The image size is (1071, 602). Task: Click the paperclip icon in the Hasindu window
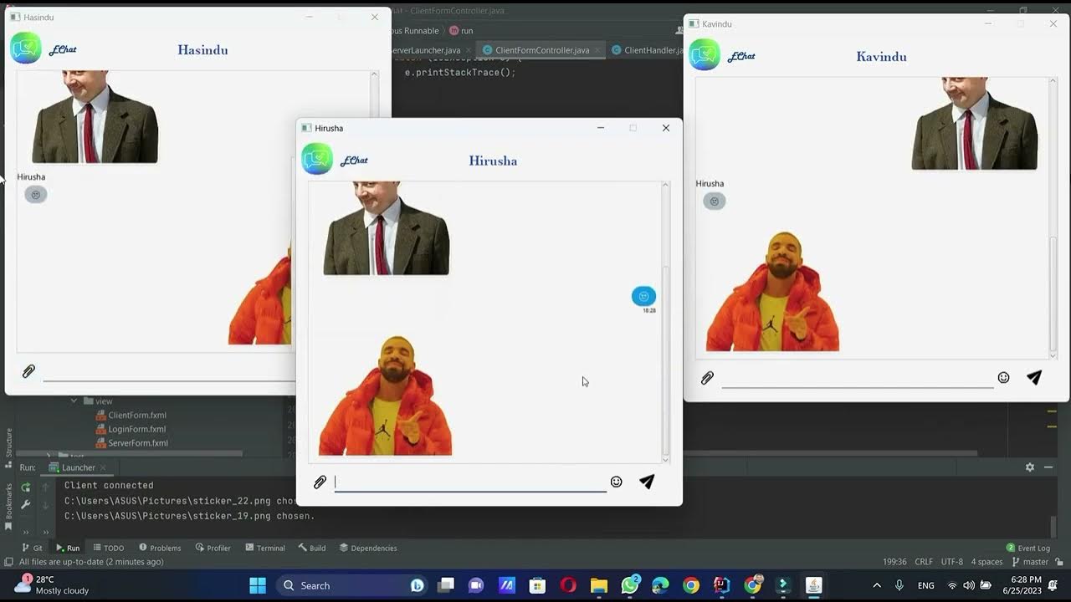click(x=28, y=371)
